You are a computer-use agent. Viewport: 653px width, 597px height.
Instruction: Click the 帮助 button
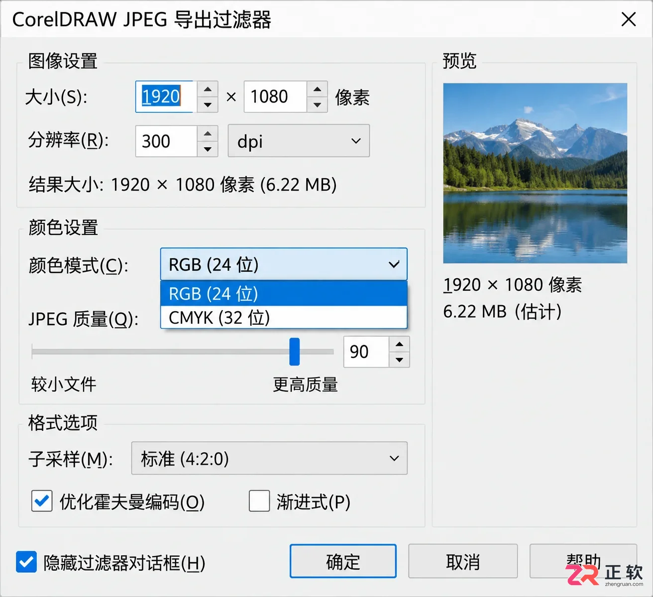583,561
